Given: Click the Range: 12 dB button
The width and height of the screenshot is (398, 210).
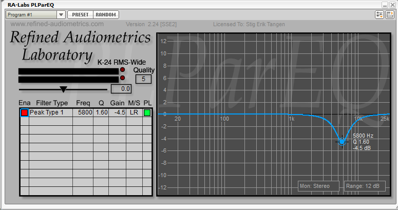Looking at the screenshot, I should [365, 186].
